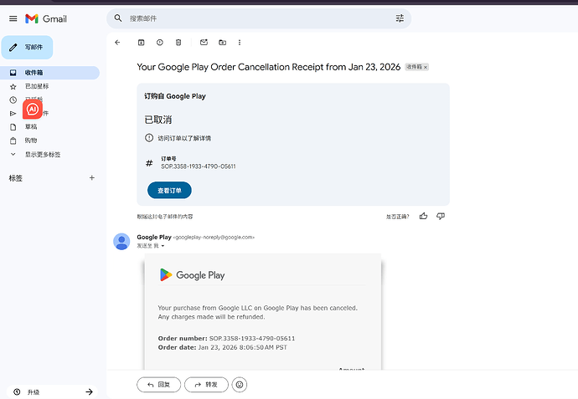Click the Google Play sender avatar

pos(121,242)
